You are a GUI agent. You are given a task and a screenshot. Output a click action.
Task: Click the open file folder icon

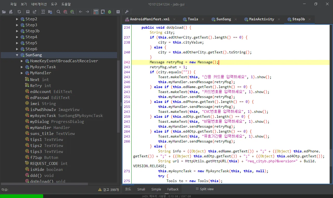4,12
